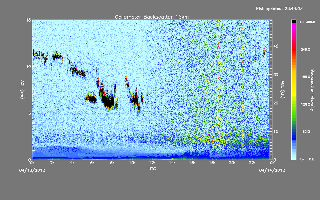The image size is (320, 200).
Task: Click the '240.0' colorbar value
Action: tap(306, 50)
